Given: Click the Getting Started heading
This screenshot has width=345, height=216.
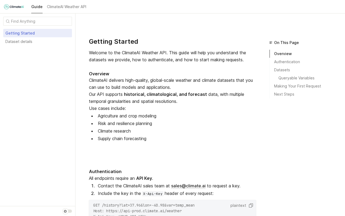Looking at the screenshot, I should click(113, 42).
